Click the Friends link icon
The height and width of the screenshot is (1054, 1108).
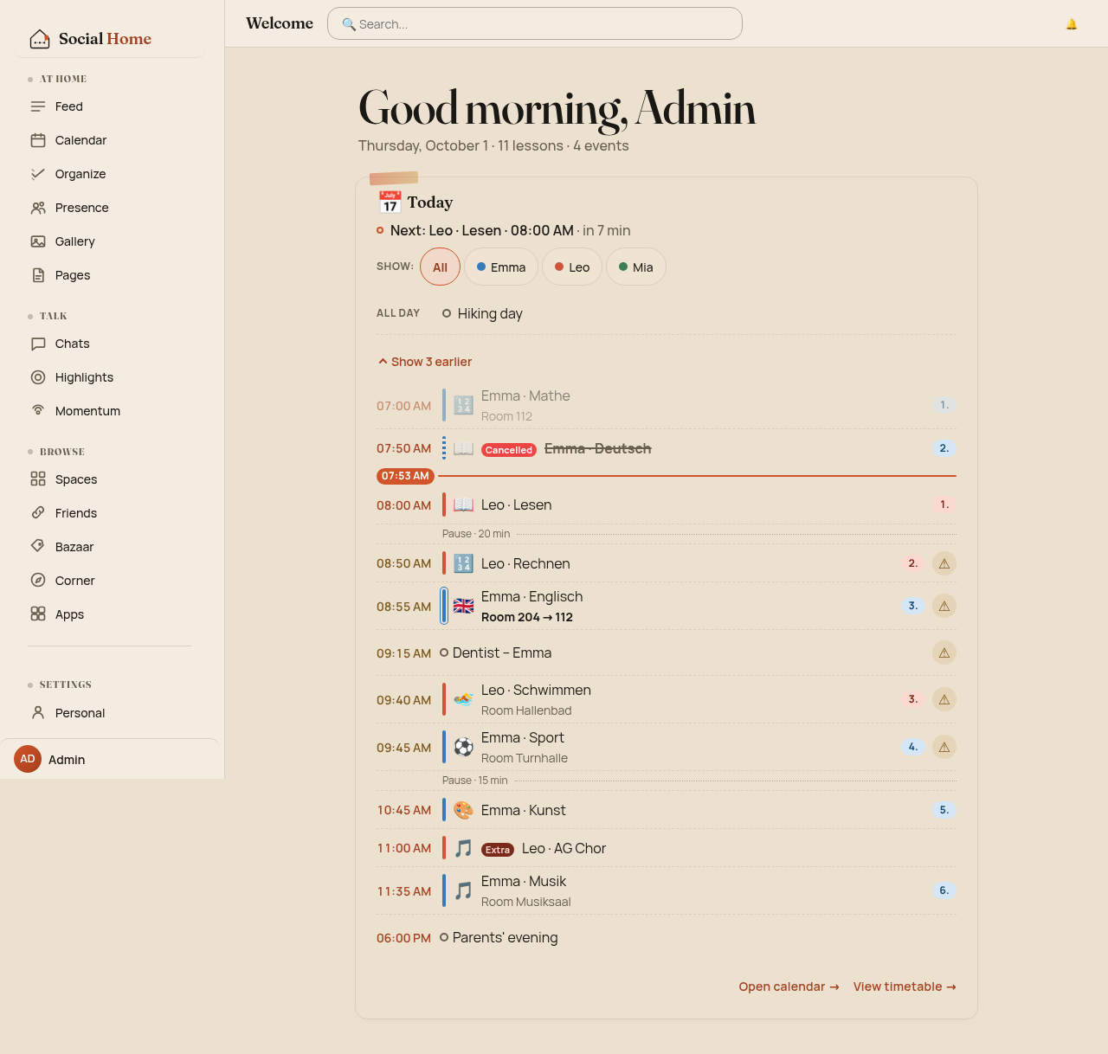(x=38, y=513)
